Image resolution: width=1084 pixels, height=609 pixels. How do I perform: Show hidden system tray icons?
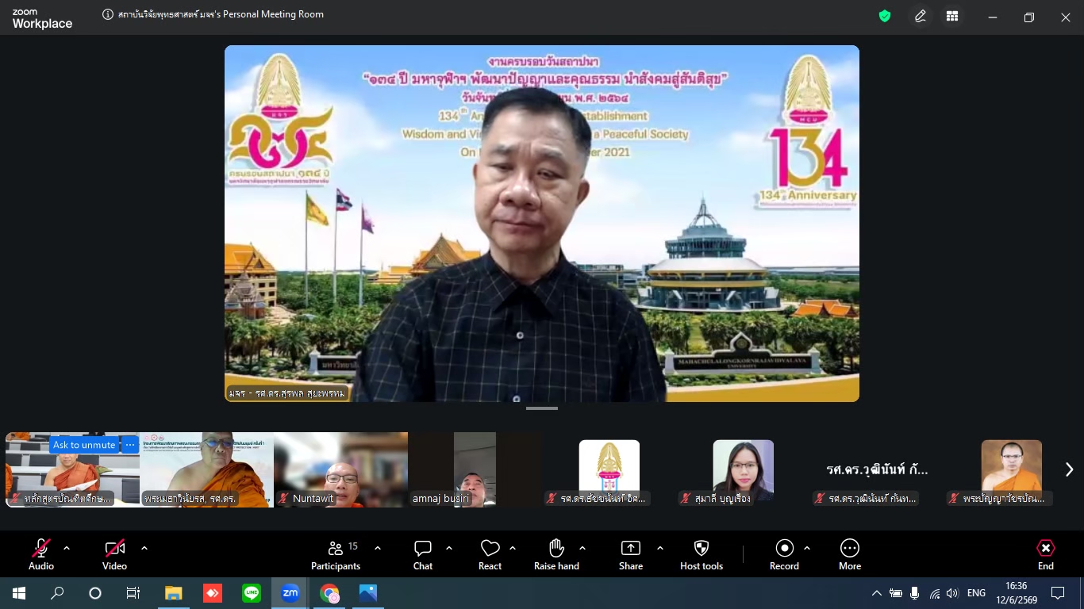coord(877,593)
